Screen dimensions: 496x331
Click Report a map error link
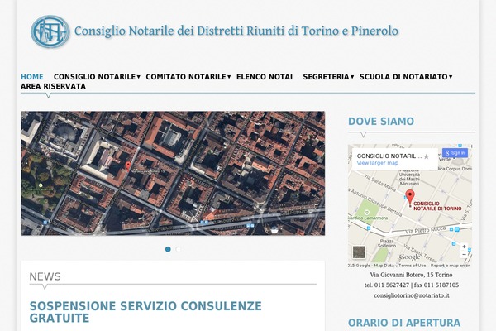pos(450,266)
